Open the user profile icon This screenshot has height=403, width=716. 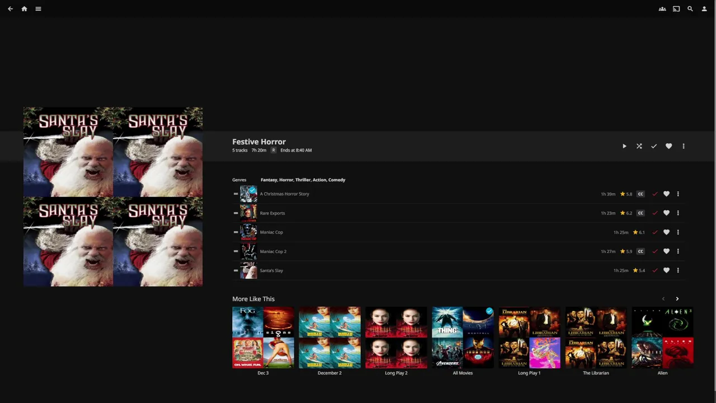point(704,9)
